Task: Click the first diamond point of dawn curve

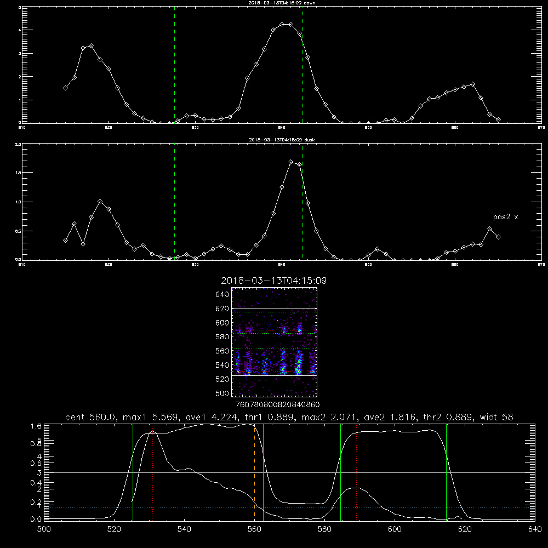Action: [65, 88]
